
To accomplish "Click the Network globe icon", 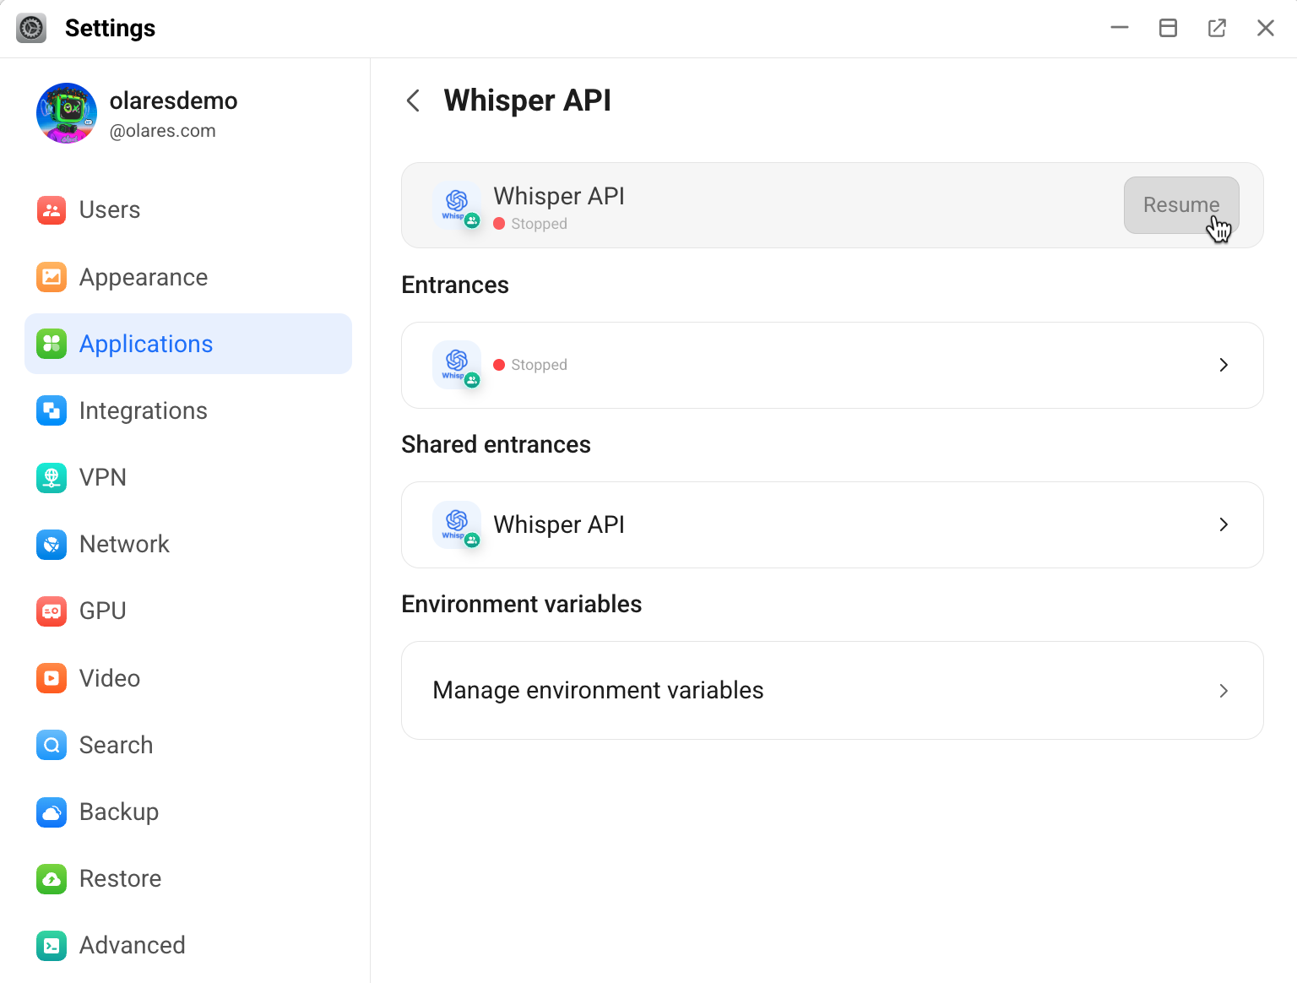I will point(52,545).
